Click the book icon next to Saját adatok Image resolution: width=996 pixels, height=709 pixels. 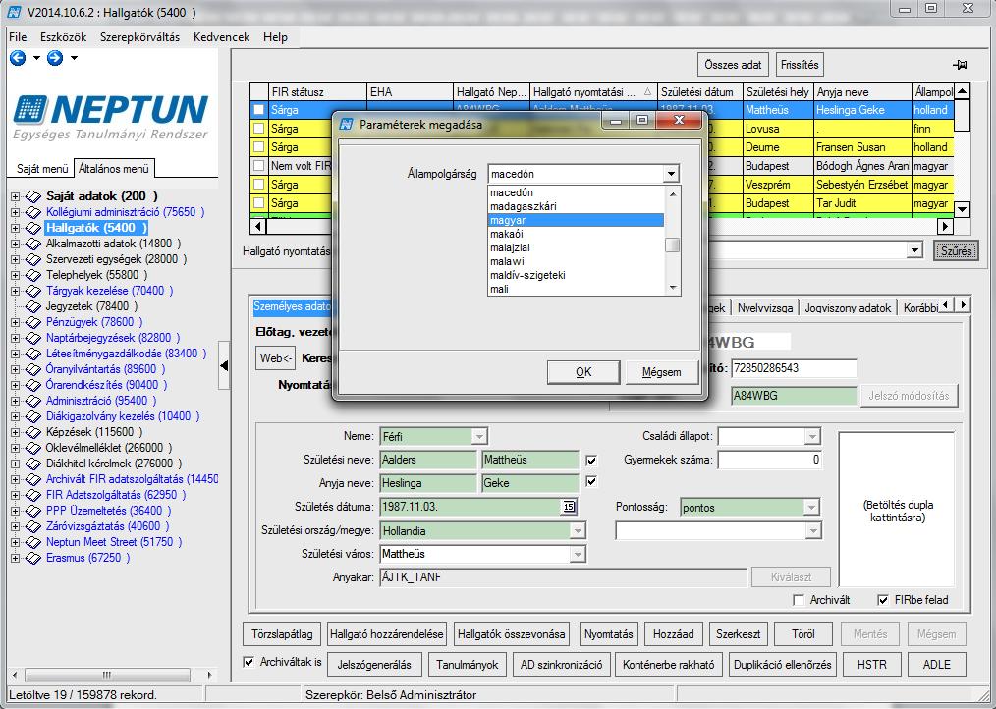33,196
